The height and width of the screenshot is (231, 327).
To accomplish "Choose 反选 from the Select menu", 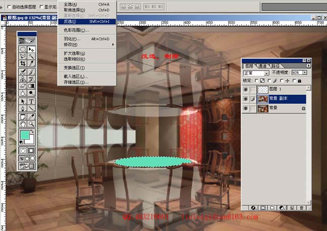I will 71,22.
